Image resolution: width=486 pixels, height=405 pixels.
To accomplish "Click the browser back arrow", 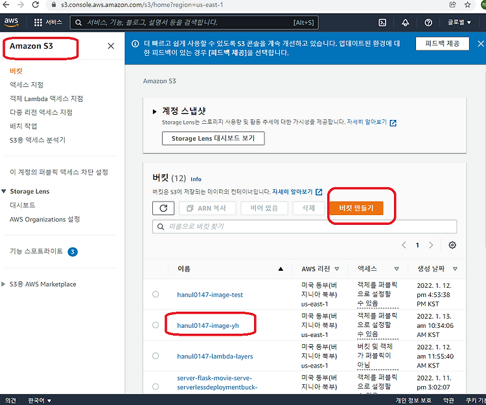I will (x=6, y=5).
